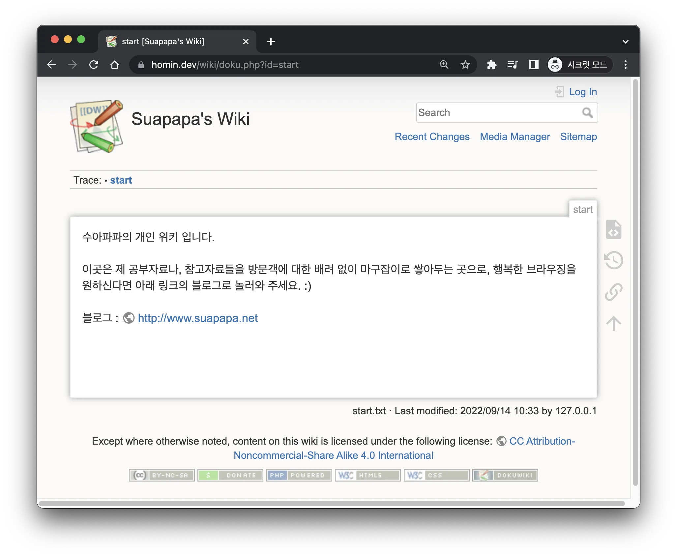Click the W3C CSS badge
This screenshot has height=557, width=677.
(437, 475)
